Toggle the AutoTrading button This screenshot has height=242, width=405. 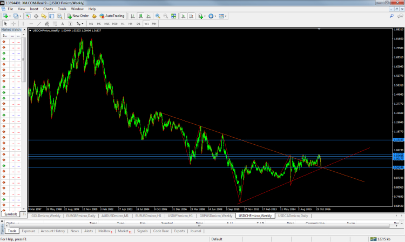(112, 16)
